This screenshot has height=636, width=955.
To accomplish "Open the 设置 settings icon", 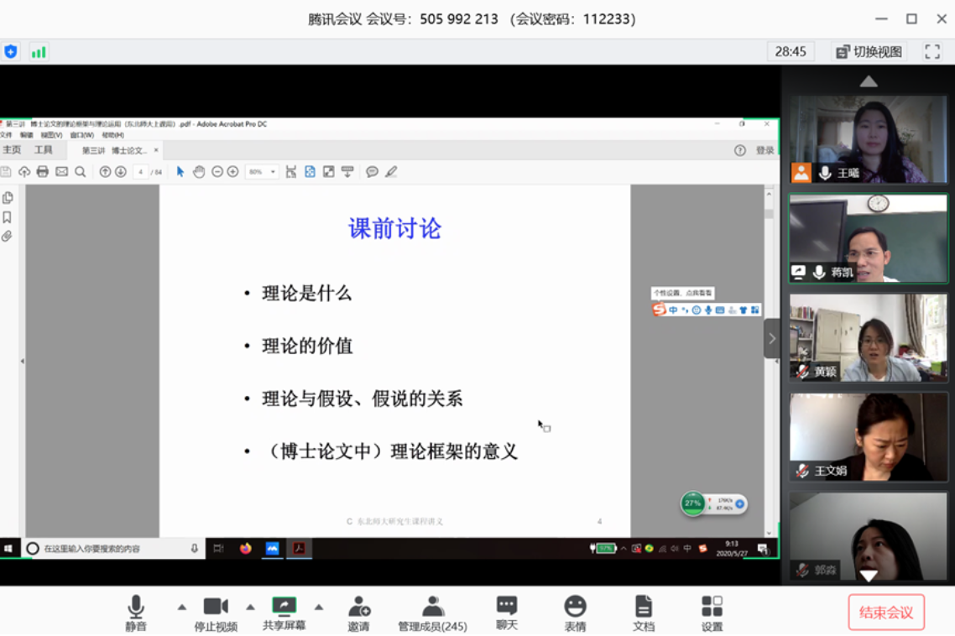I will coord(712,613).
